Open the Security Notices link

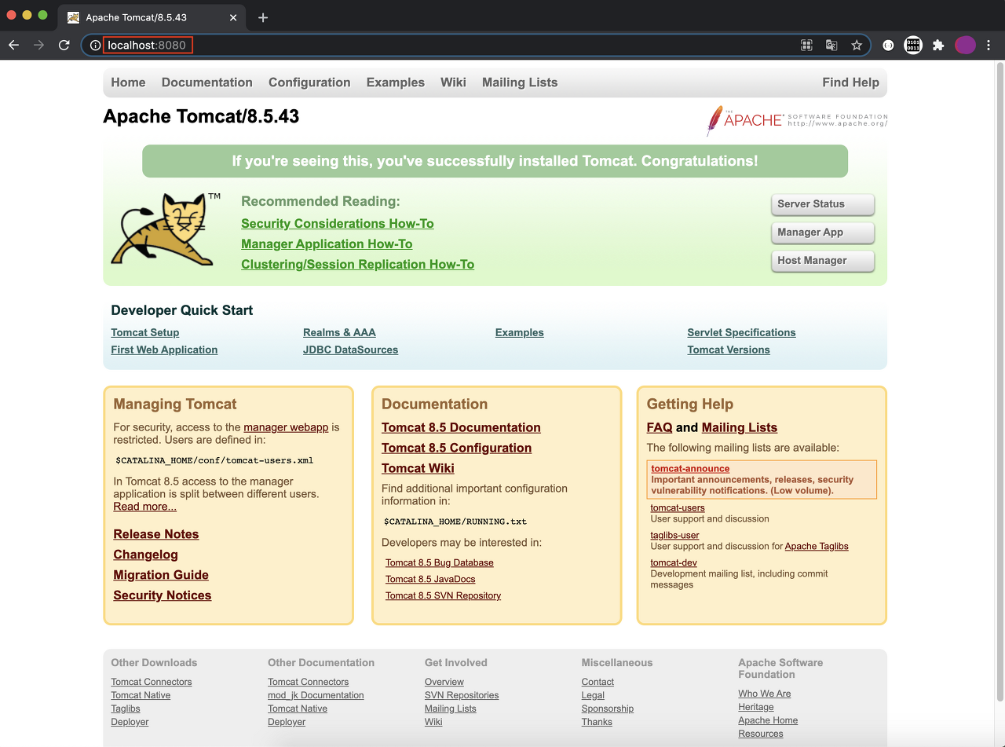[163, 595]
